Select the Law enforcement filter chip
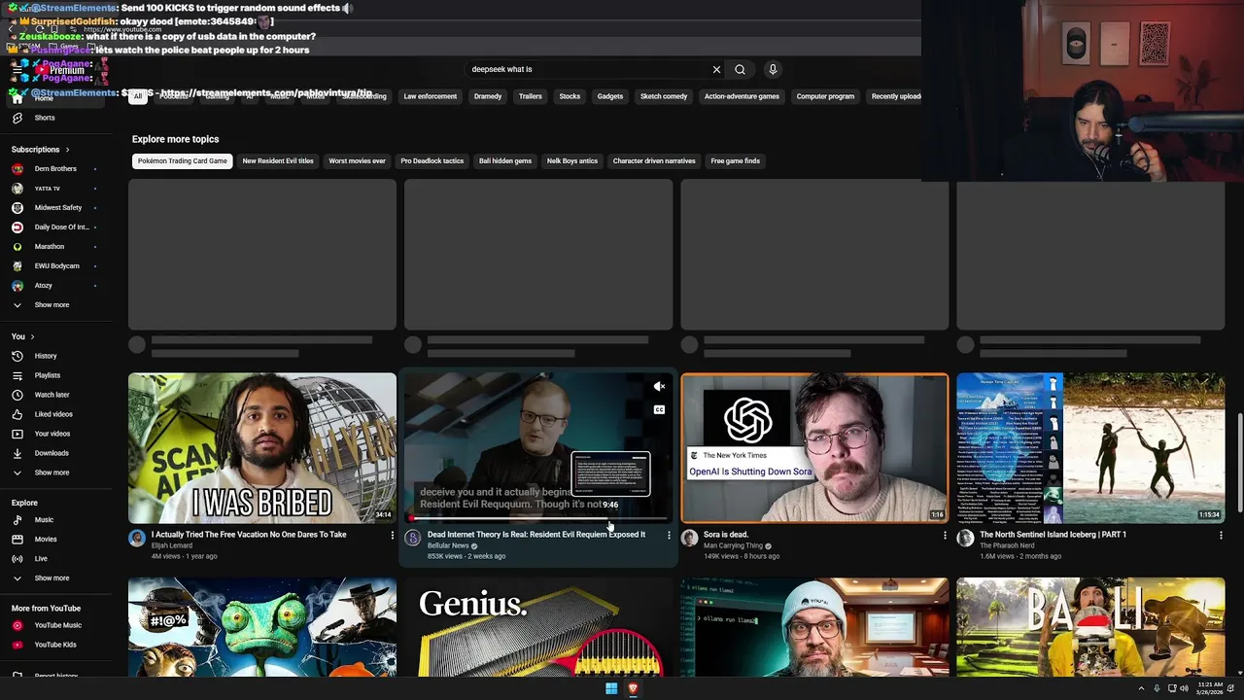The width and height of the screenshot is (1244, 700). tap(430, 96)
